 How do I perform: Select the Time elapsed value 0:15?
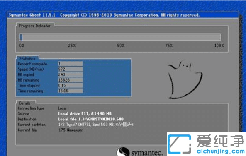pyautogui.click(x=70, y=85)
